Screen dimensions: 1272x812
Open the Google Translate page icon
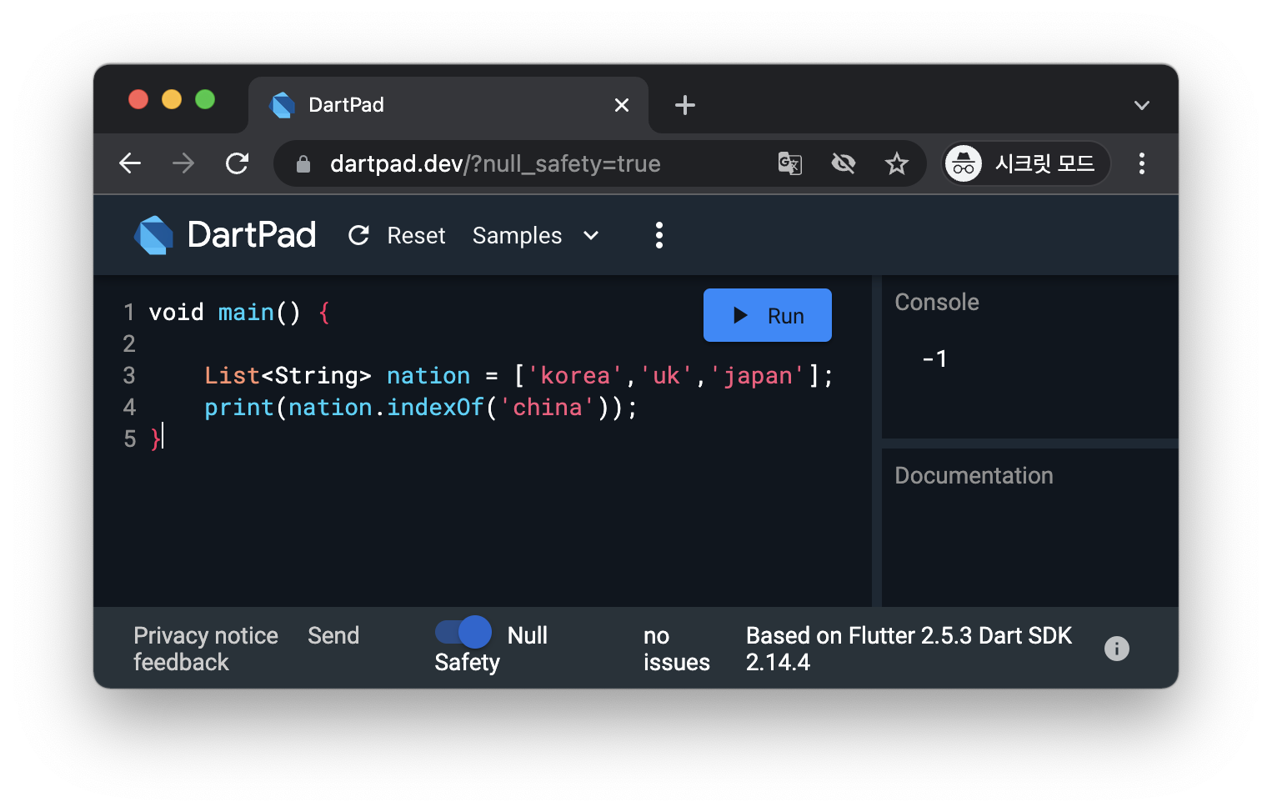pyautogui.click(x=790, y=163)
